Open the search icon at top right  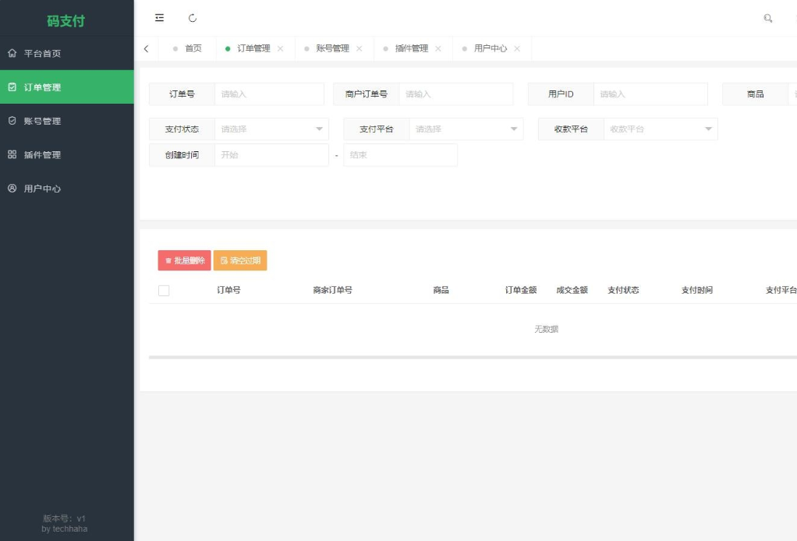(x=767, y=18)
